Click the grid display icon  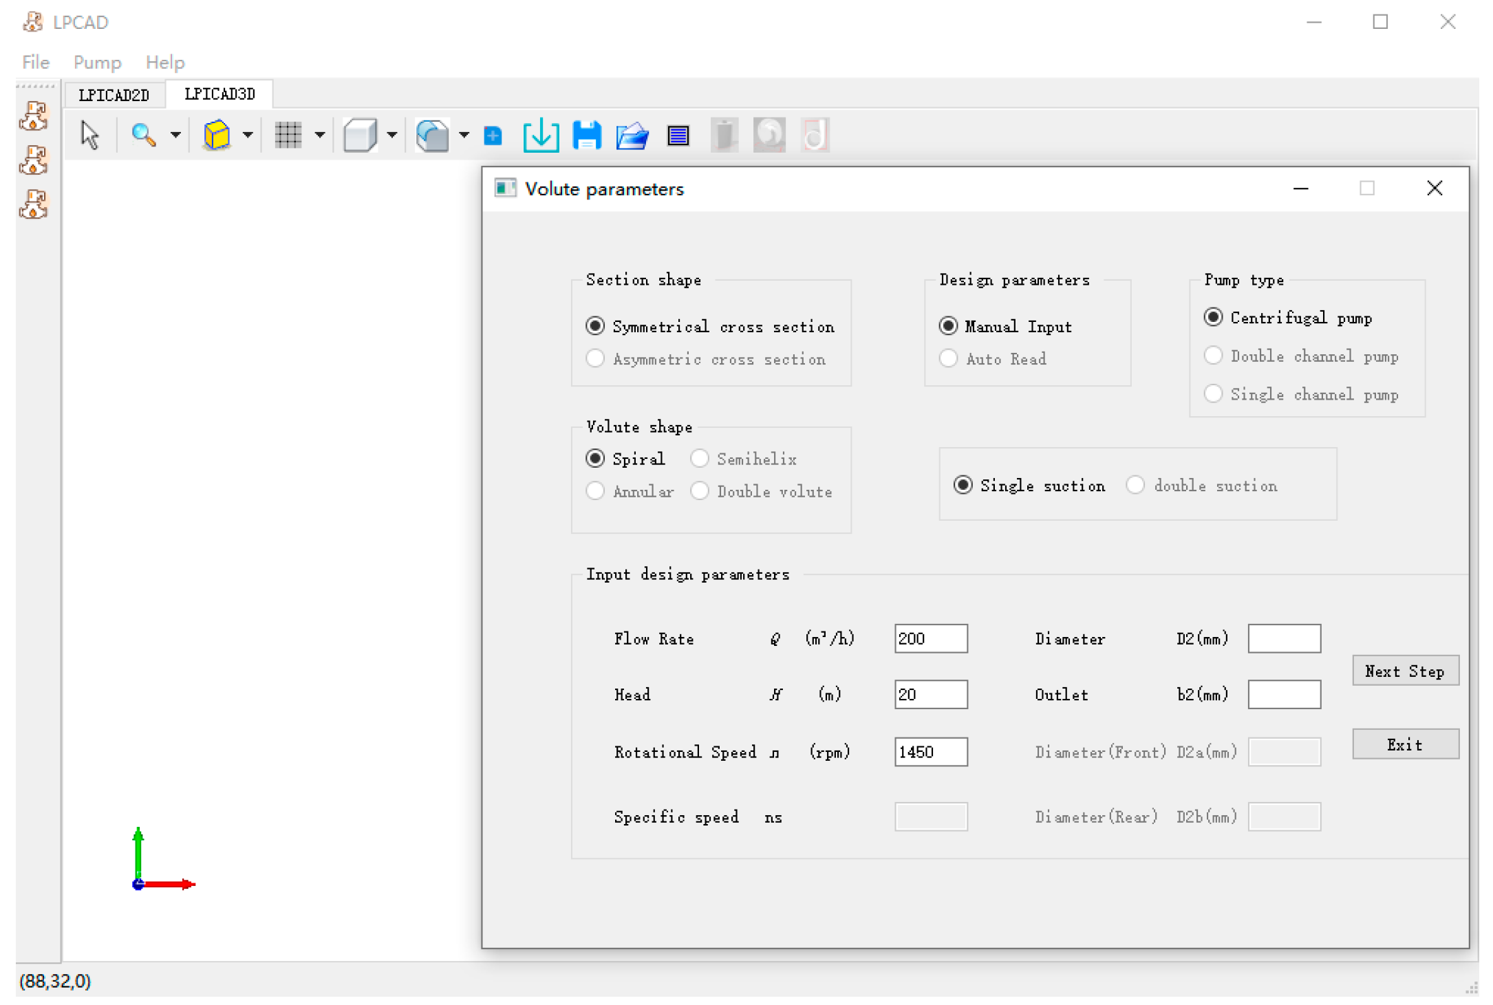(288, 135)
